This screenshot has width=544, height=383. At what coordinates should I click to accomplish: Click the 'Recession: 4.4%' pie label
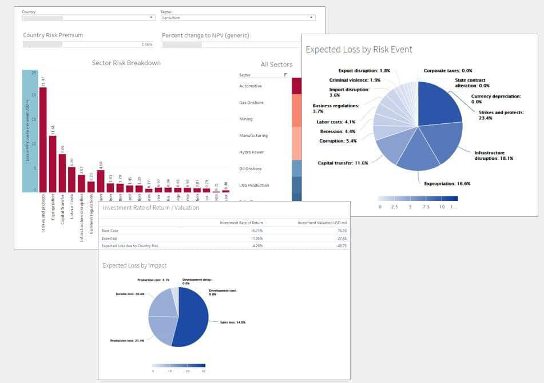point(337,132)
